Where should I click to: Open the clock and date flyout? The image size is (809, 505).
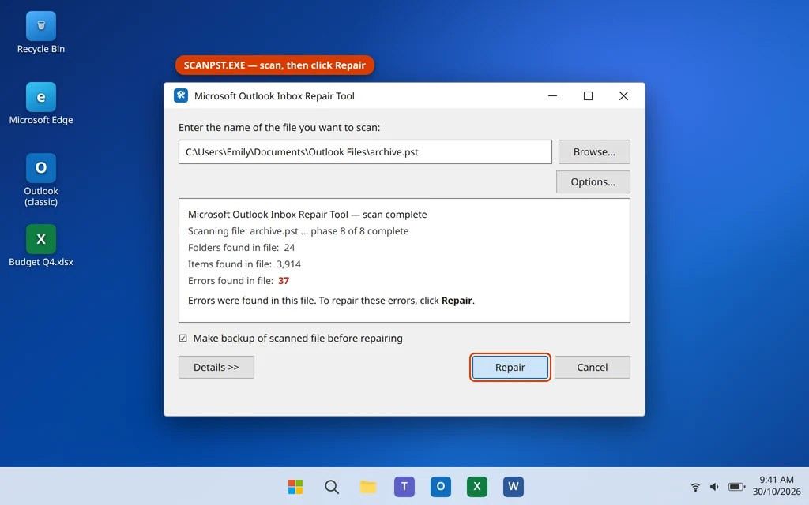(777, 485)
